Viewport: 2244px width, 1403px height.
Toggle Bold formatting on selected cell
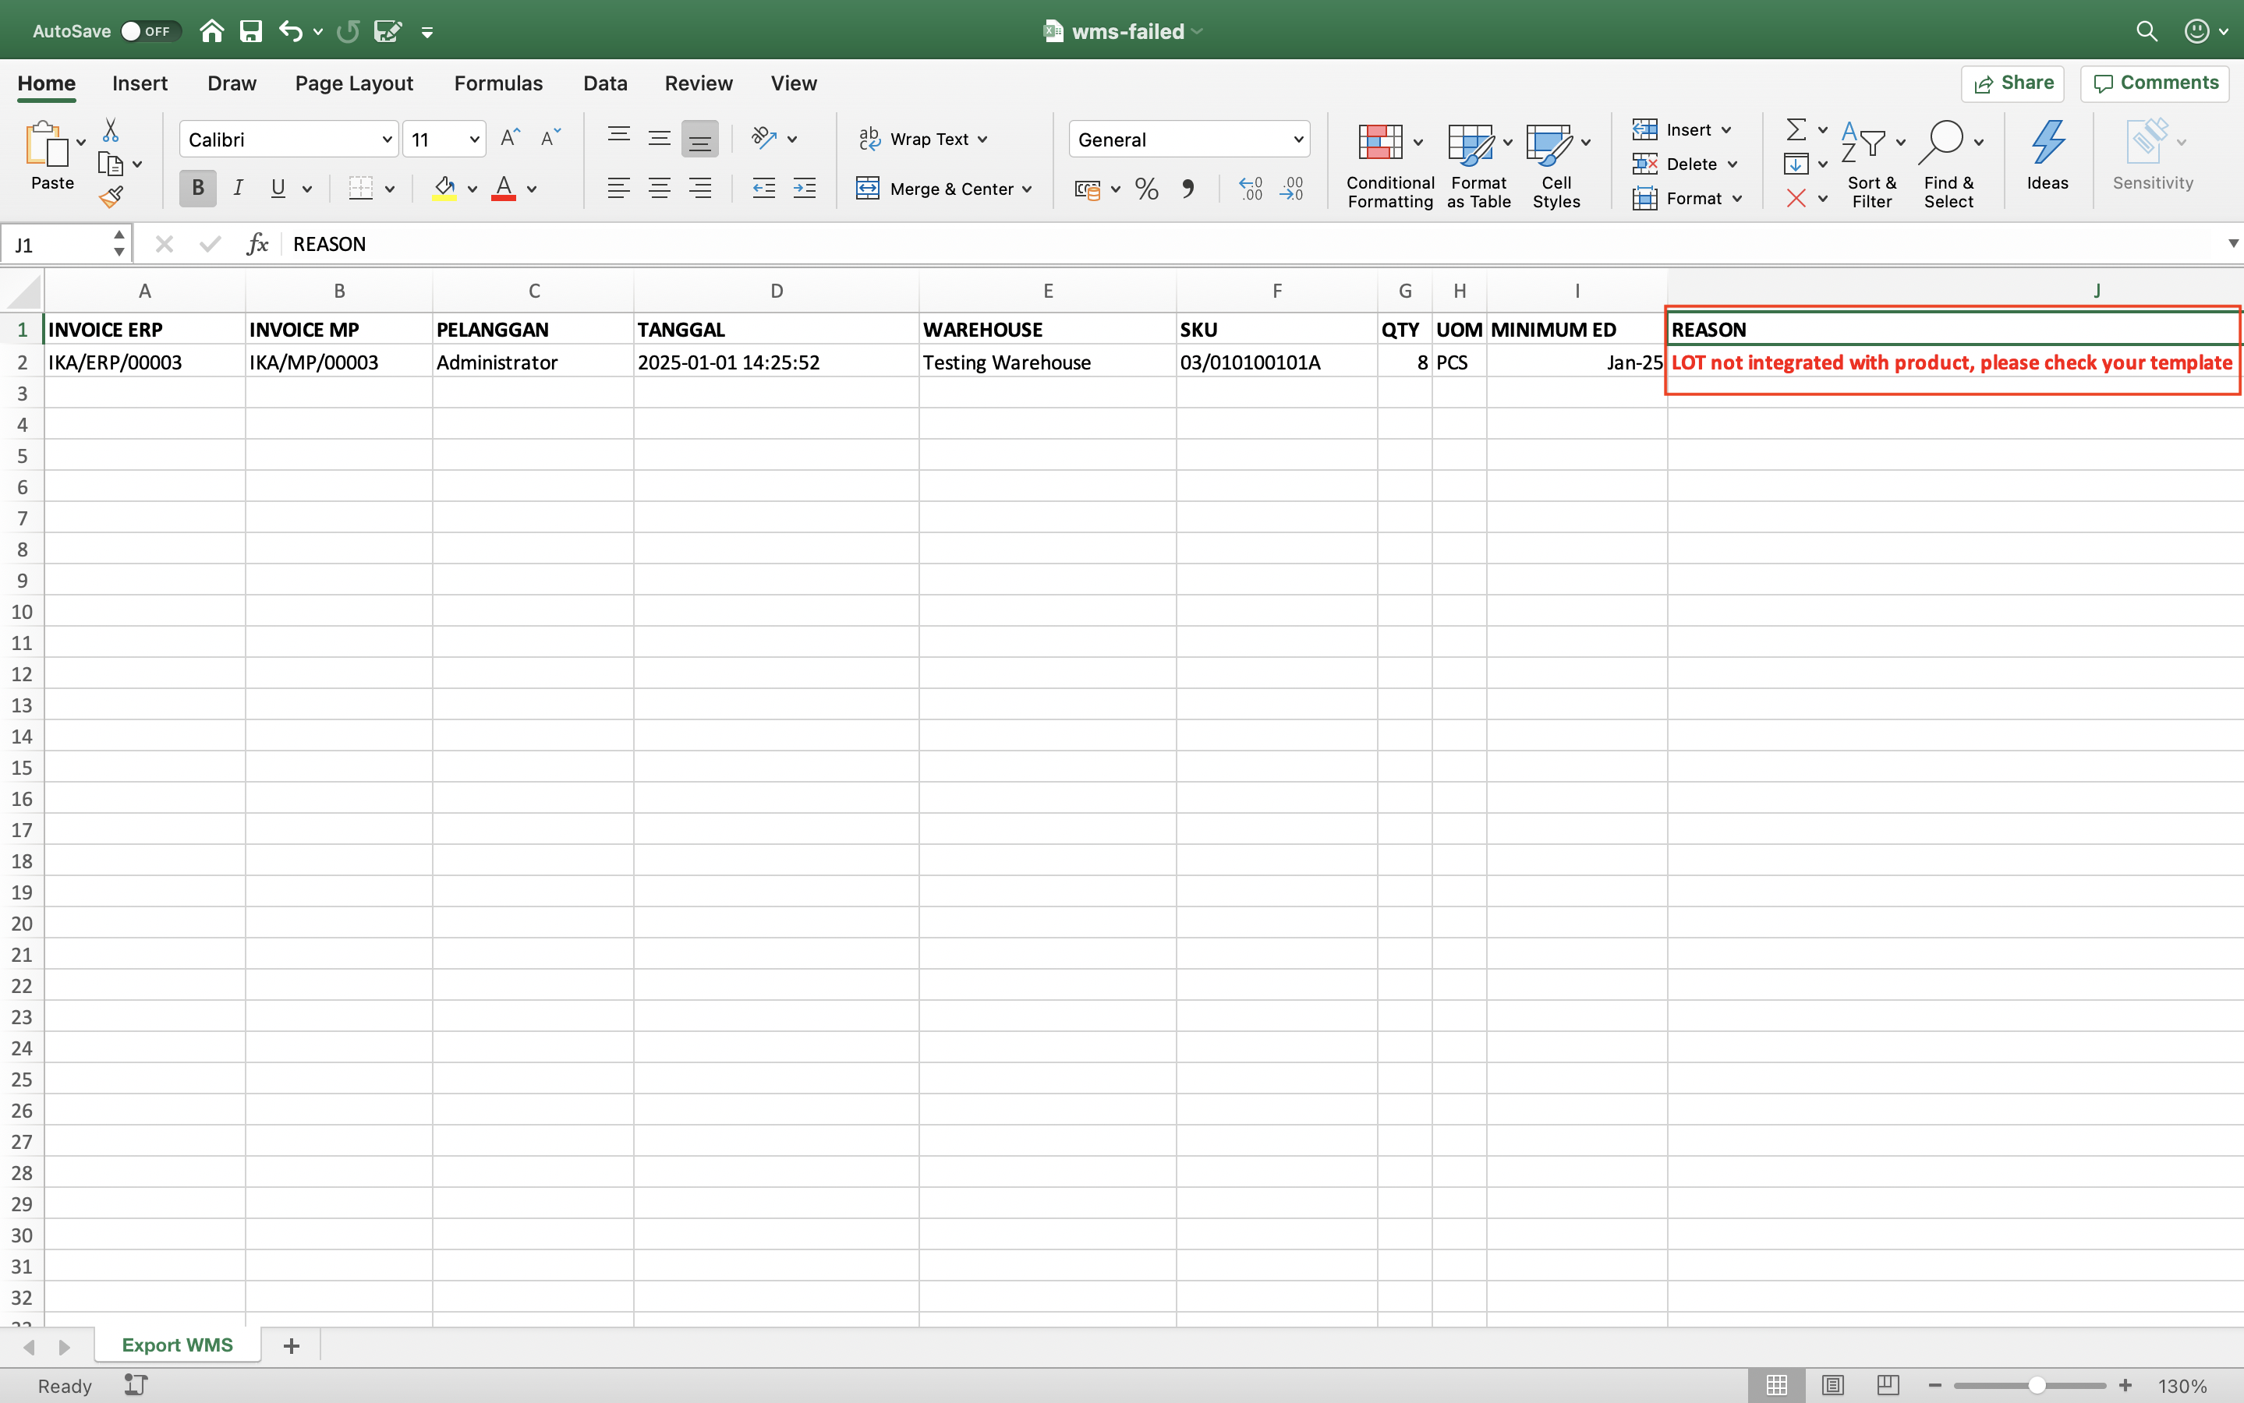pyautogui.click(x=197, y=189)
